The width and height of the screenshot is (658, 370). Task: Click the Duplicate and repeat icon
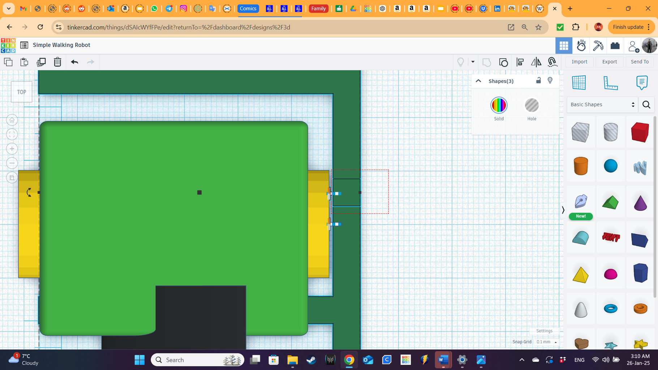point(41,62)
